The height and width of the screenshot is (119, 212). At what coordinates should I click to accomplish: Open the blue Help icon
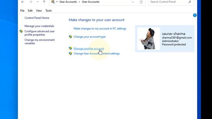tap(195, 15)
